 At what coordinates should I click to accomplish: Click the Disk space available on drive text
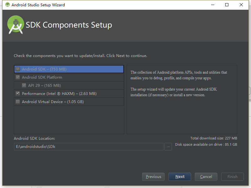(x=206, y=144)
